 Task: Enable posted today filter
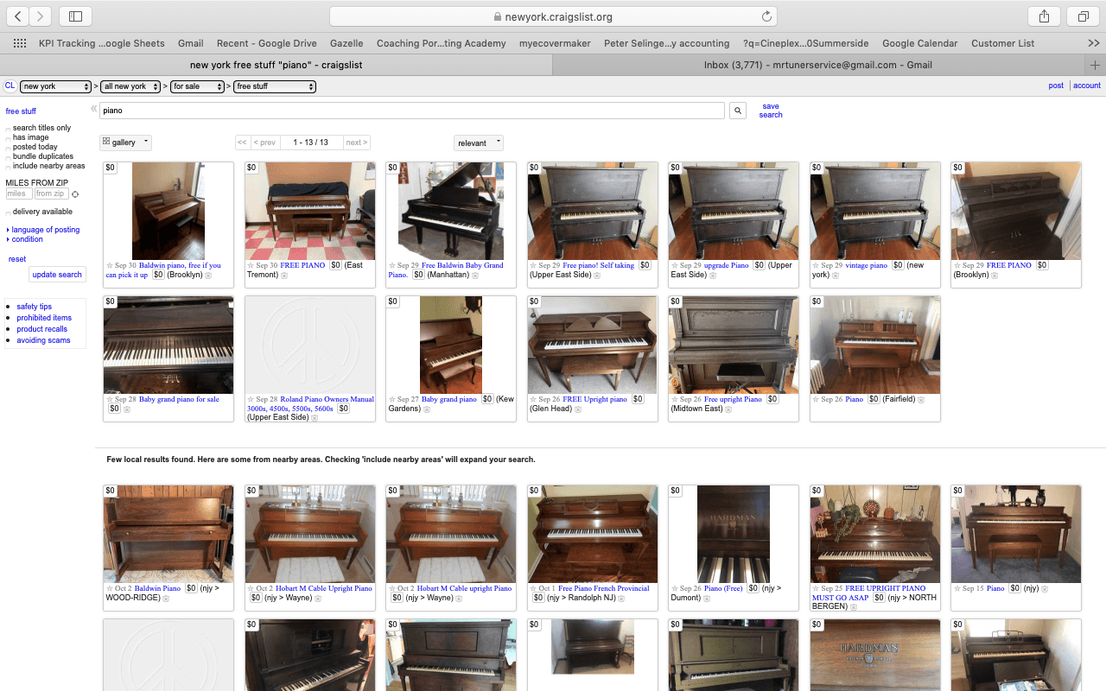9,148
